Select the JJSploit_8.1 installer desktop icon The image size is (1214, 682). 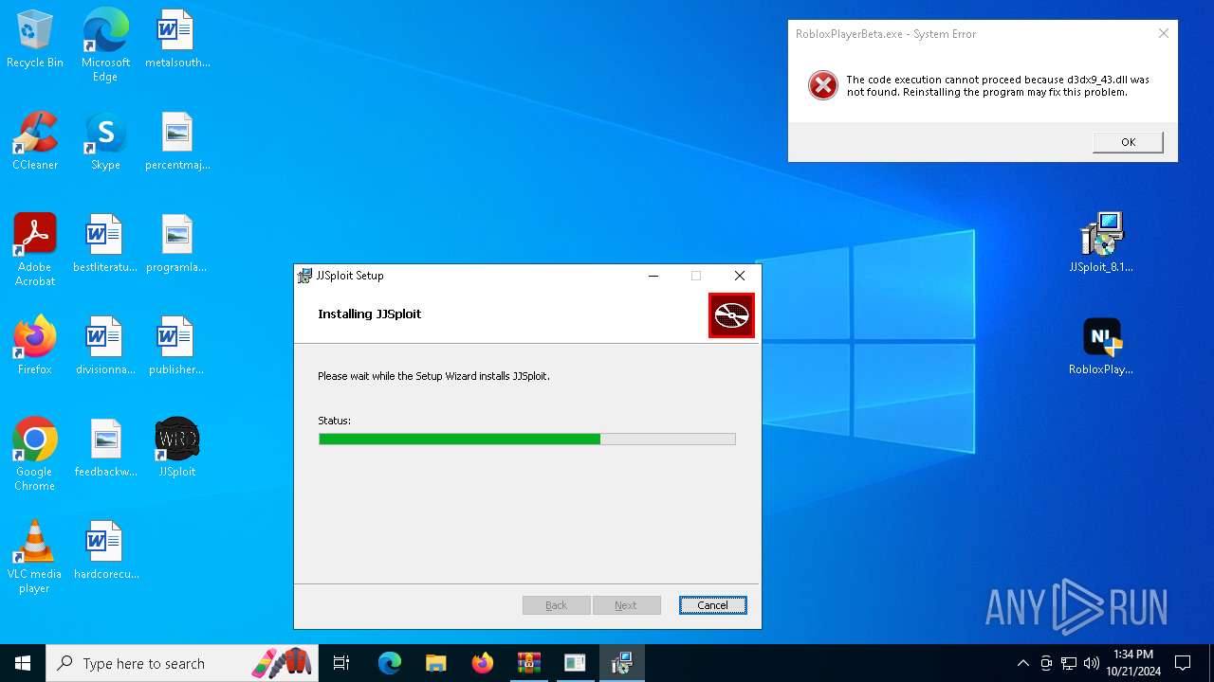point(1101,244)
